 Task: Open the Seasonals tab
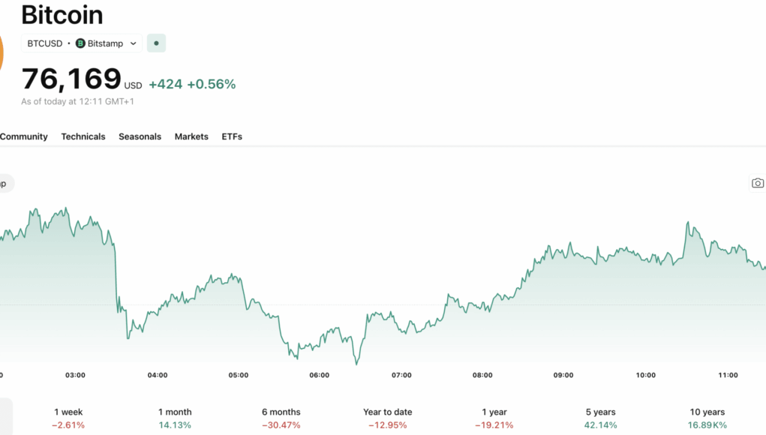(140, 136)
